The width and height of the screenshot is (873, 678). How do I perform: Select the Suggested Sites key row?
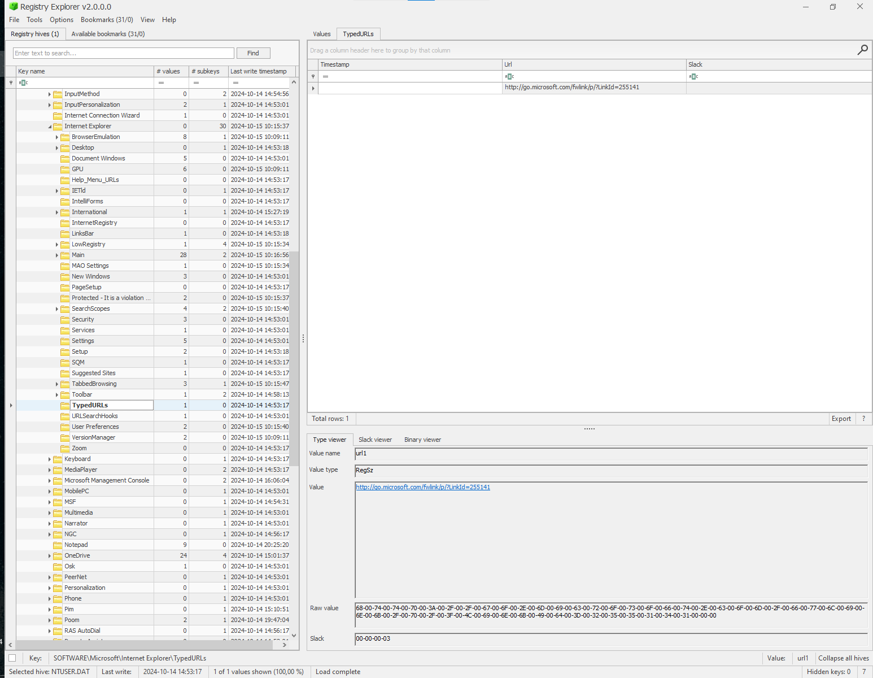152,373
